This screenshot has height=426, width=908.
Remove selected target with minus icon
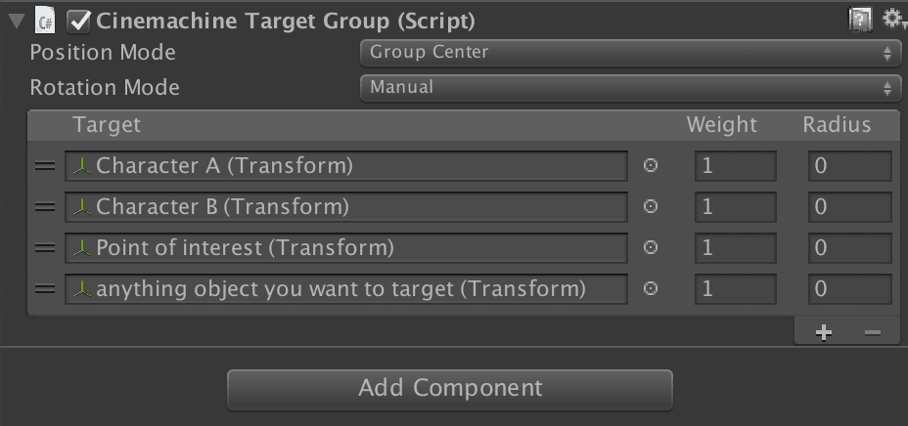873,332
